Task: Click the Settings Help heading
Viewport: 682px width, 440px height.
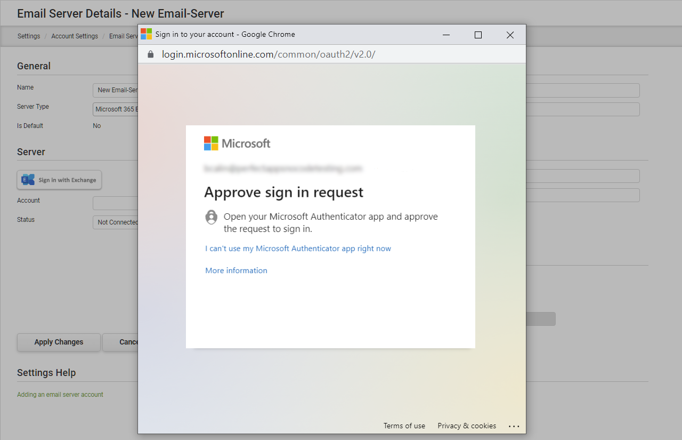Action: tap(46, 373)
